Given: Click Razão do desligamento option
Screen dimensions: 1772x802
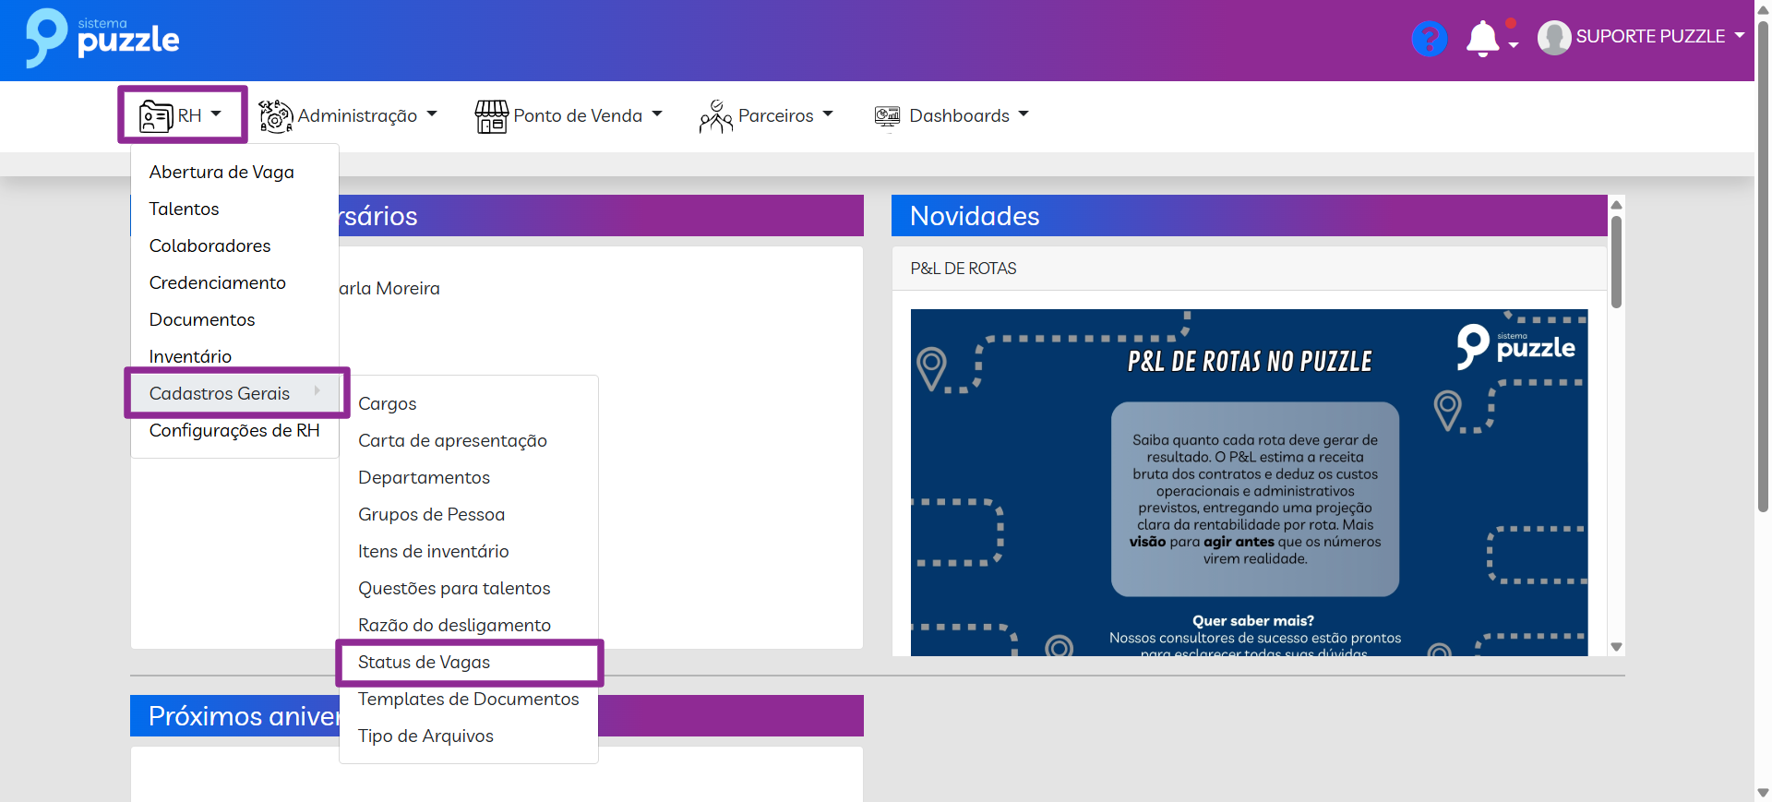Looking at the screenshot, I should point(454,626).
